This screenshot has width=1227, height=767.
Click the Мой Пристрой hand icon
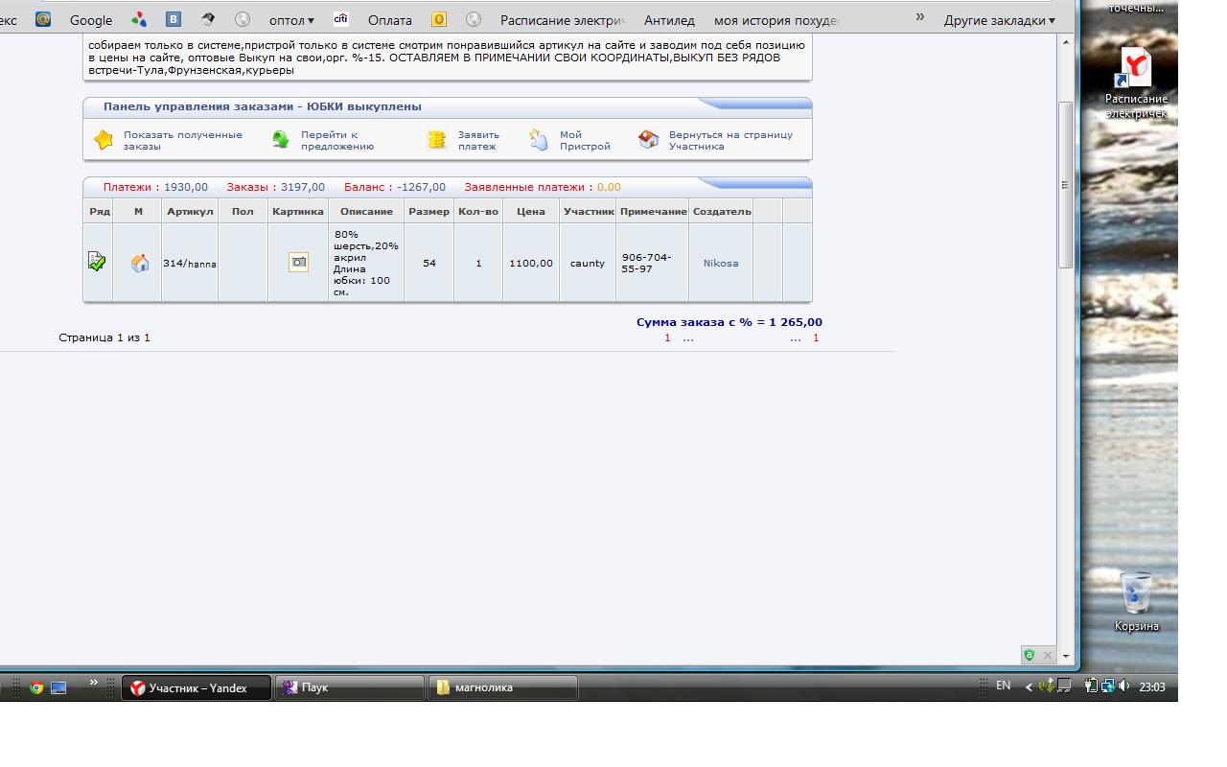coord(539,140)
